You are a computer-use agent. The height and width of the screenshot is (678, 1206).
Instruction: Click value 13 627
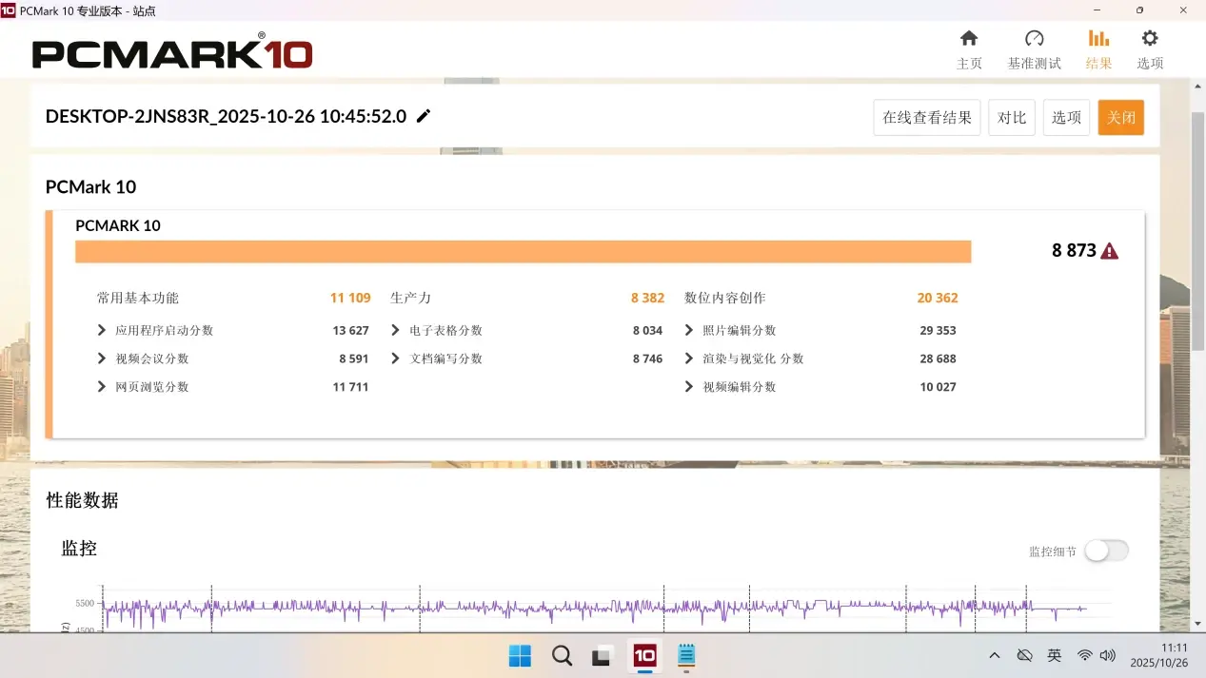click(x=350, y=331)
